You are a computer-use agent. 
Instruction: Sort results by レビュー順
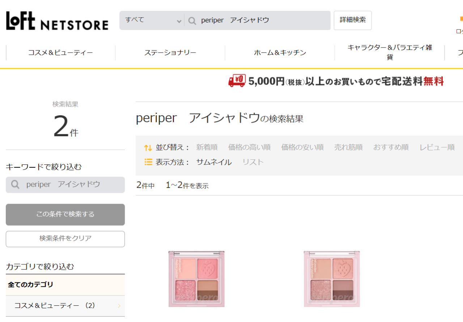(437, 147)
